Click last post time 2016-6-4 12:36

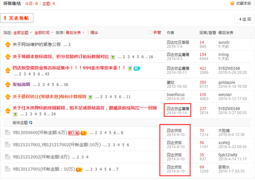[232, 134]
